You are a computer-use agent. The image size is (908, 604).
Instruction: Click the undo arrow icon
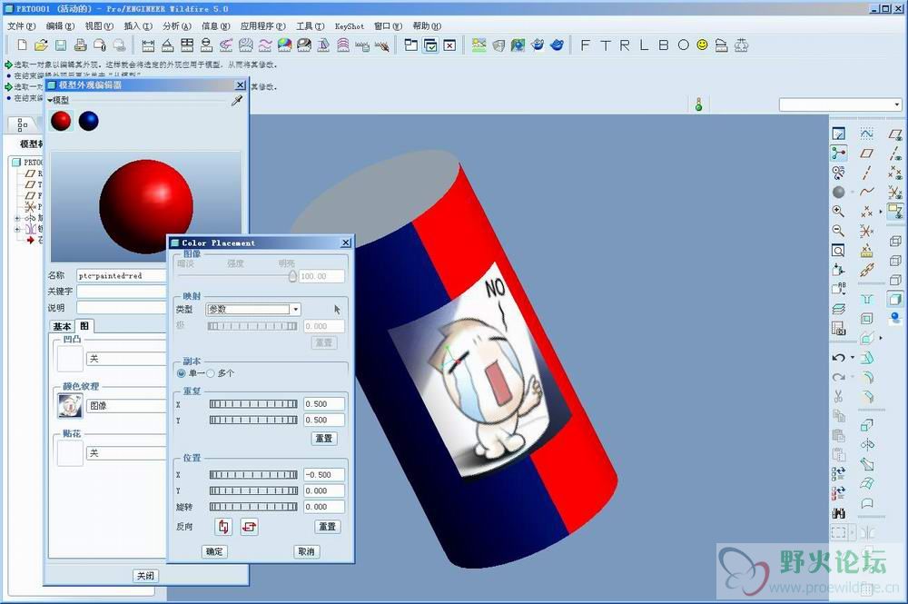838,358
